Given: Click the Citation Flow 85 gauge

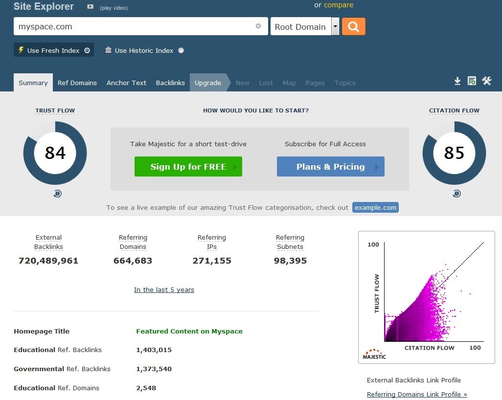Looking at the screenshot, I should 455,153.
